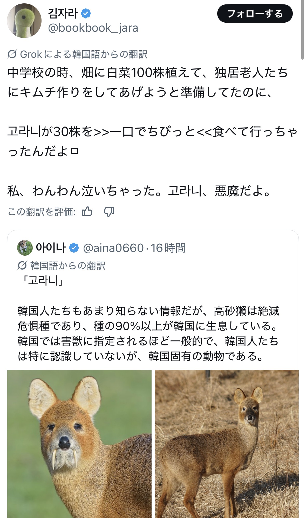Tap the 韓国語からの翻訳 label in quoted tweet
The width and height of the screenshot is (306, 518).
coord(68,266)
